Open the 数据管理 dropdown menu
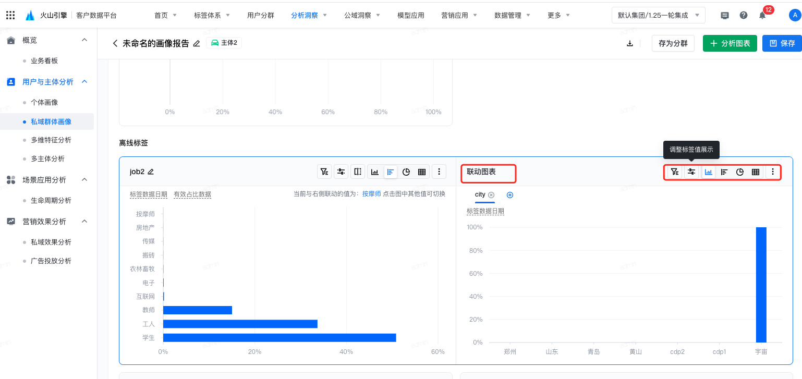This screenshot has height=379, width=802. point(512,15)
